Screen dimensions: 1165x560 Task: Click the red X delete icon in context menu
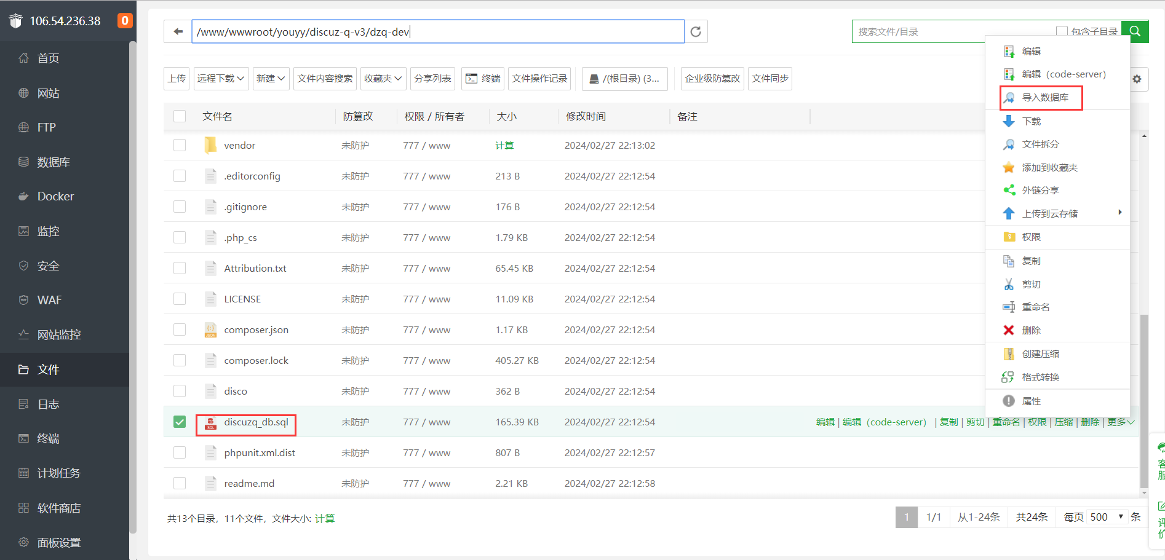pyautogui.click(x=1009, y=330)
